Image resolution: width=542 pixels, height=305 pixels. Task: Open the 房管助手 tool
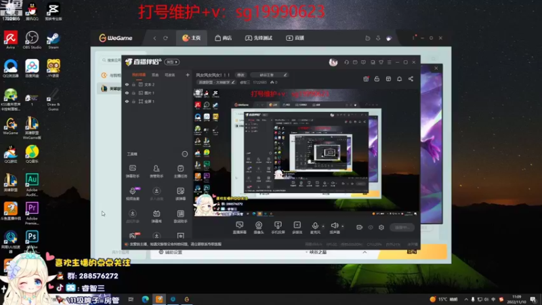coord(157,171)
